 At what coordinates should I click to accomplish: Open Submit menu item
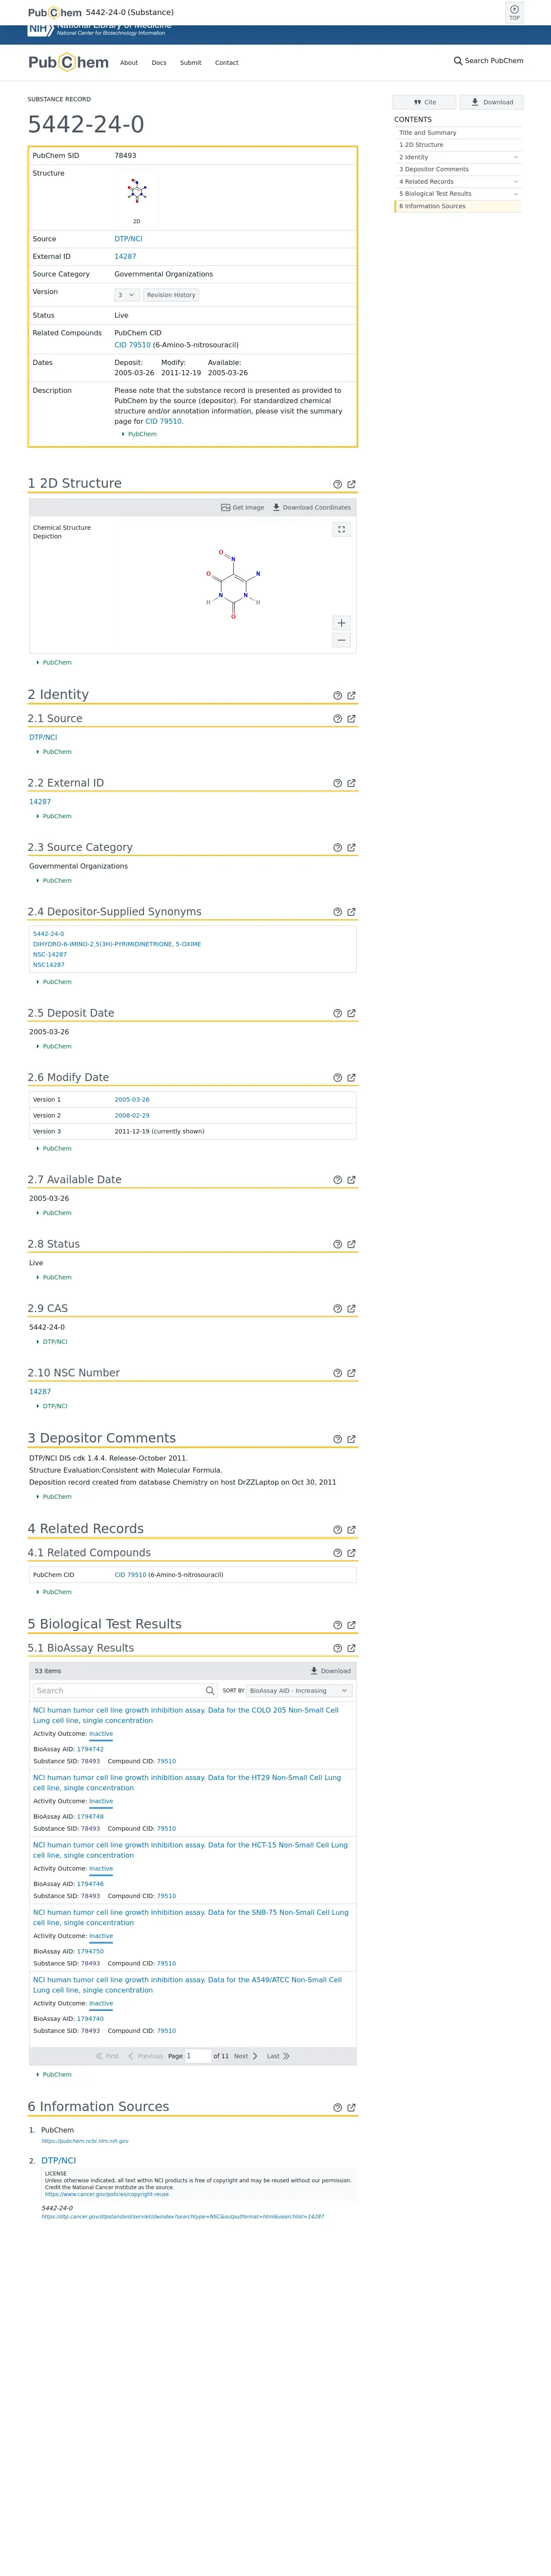click(x=190, y=63)
